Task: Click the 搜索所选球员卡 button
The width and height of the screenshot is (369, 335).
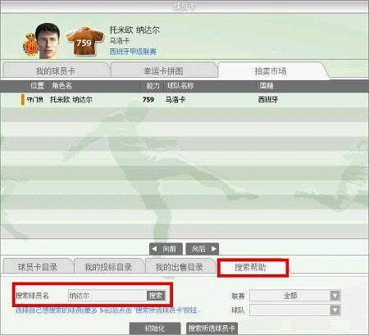Action: click(x=212, y=328)
